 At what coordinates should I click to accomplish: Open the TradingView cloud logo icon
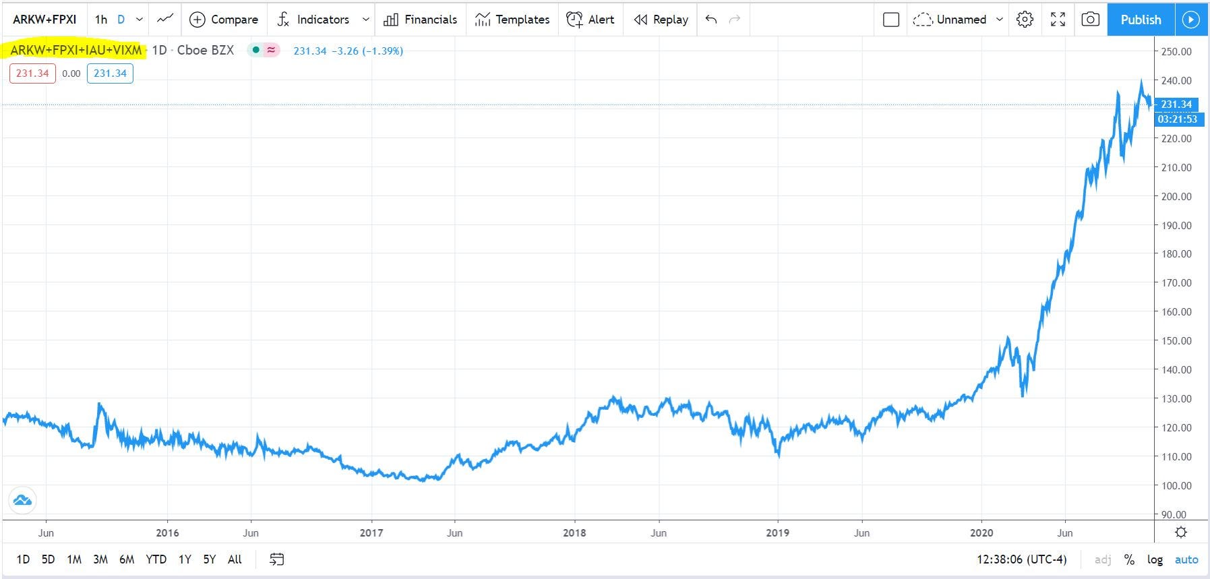tap(22, 500)
